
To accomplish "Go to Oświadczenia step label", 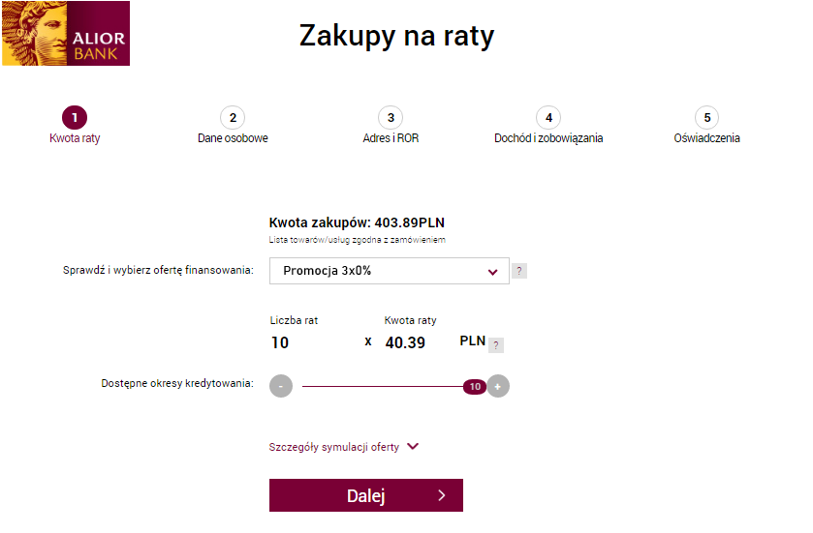I will 706,138.
